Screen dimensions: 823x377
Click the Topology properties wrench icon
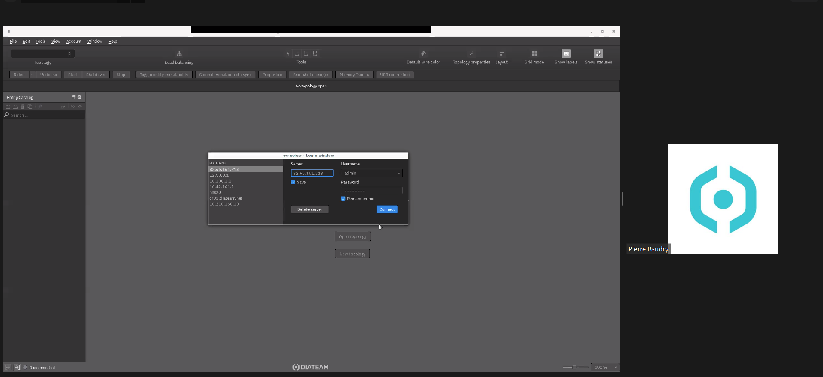tap(471, 54)
